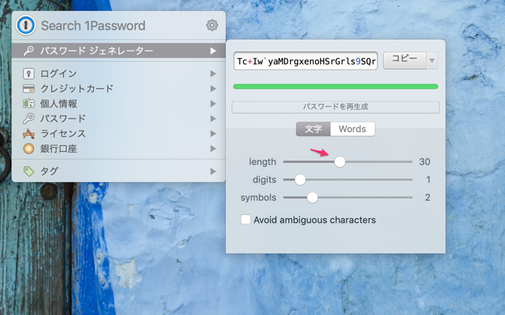Switch to the 文字 tab
The width and height of the screenshot is (505, 315).
click(313, 129)
